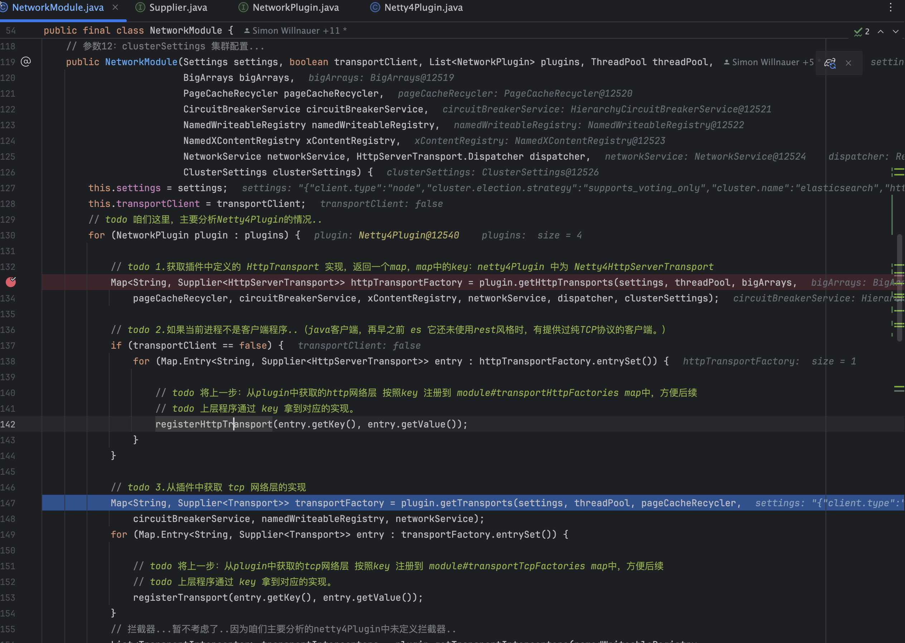This screenshot has width=905, height=643.
Task: Click the todo comment mentioning Netty4HttpServerTransport
Action: (x=412, y=266)
